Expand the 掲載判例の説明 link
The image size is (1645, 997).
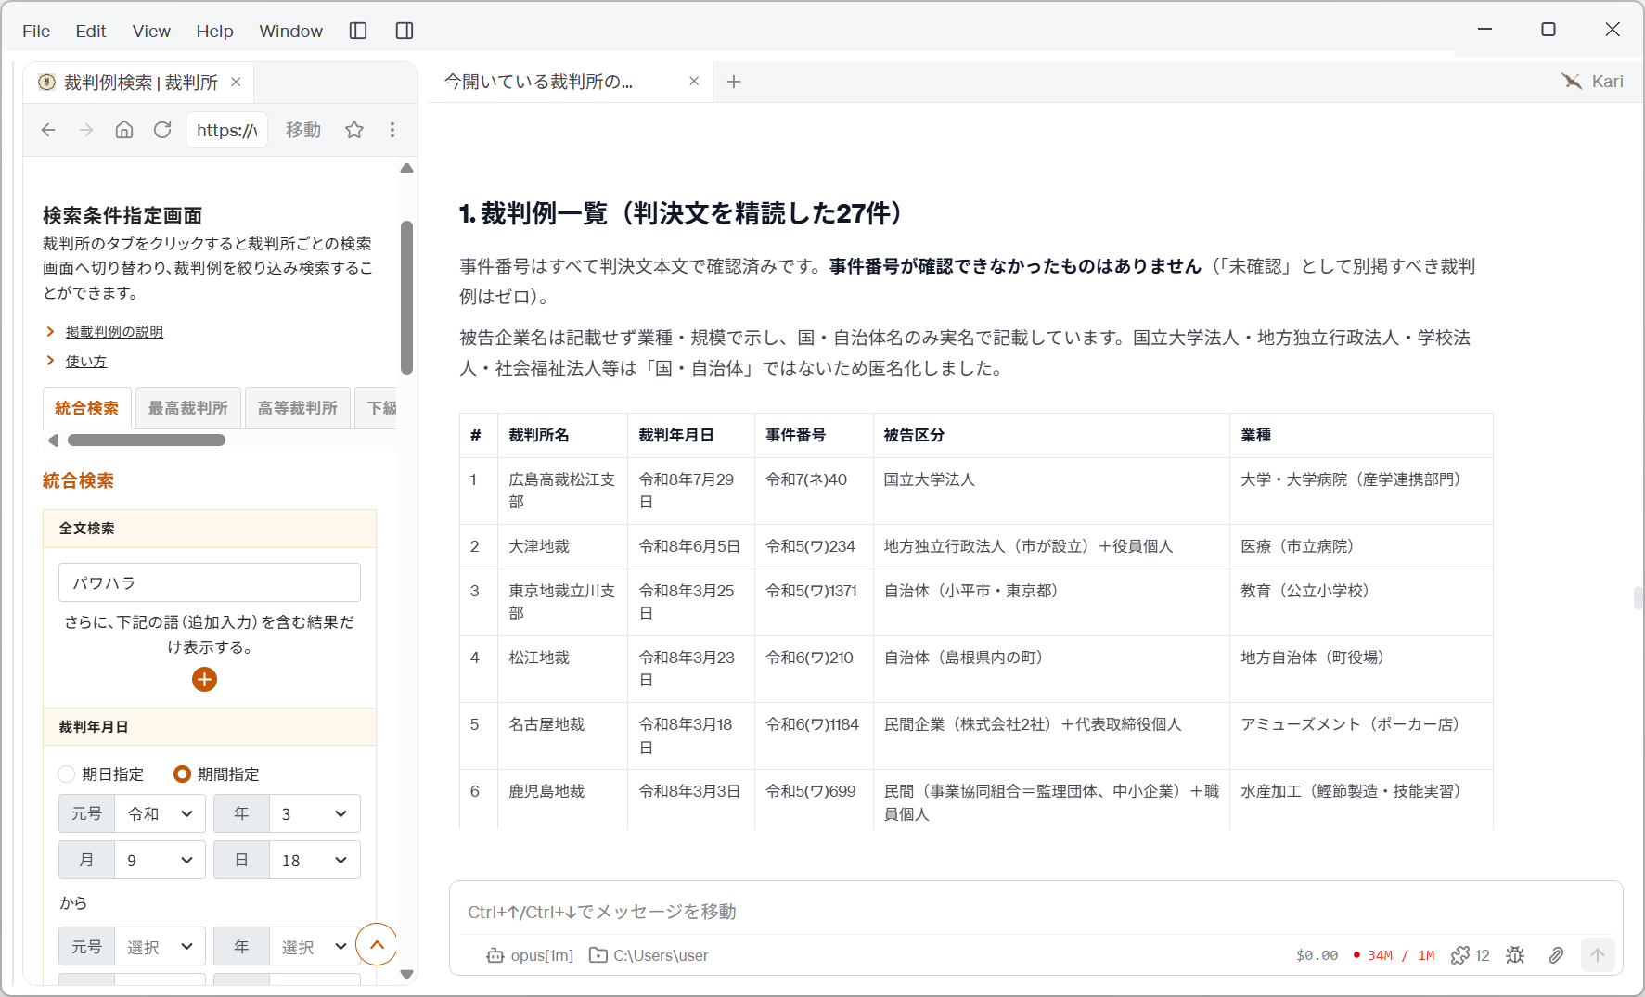coord(114,332)
